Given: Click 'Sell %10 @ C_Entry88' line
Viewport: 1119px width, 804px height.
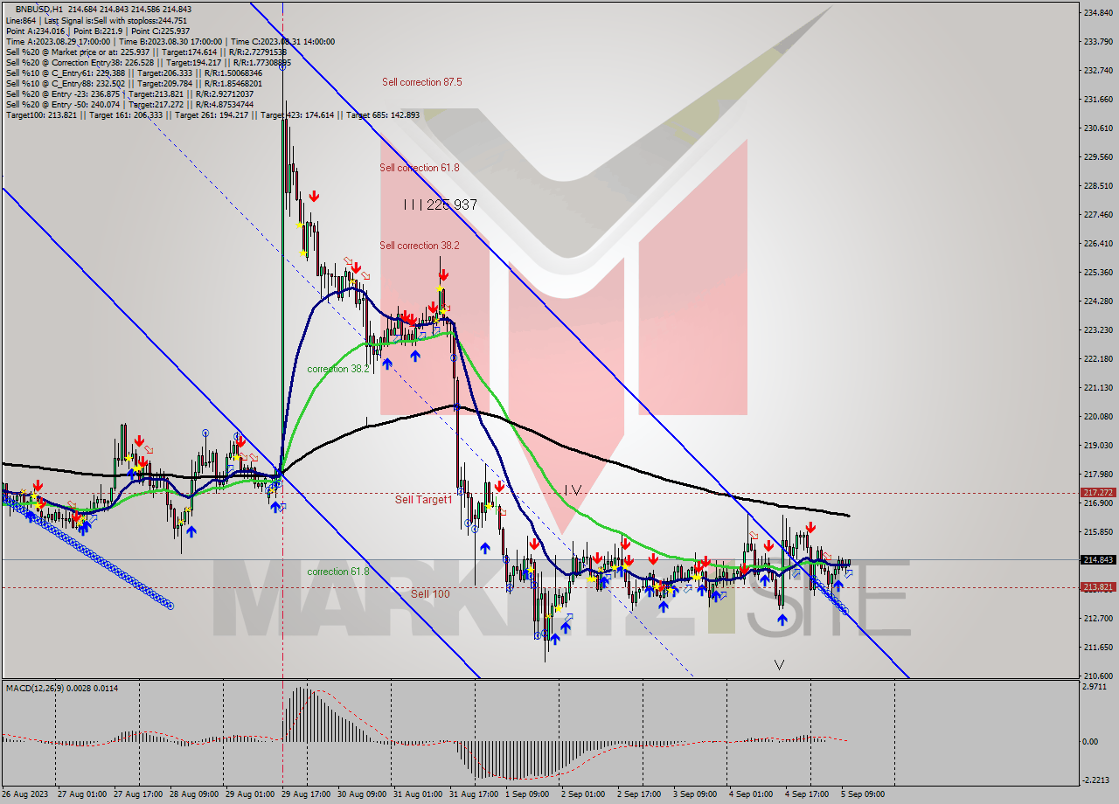Looking at the screenshot, I should pos(134,82).
